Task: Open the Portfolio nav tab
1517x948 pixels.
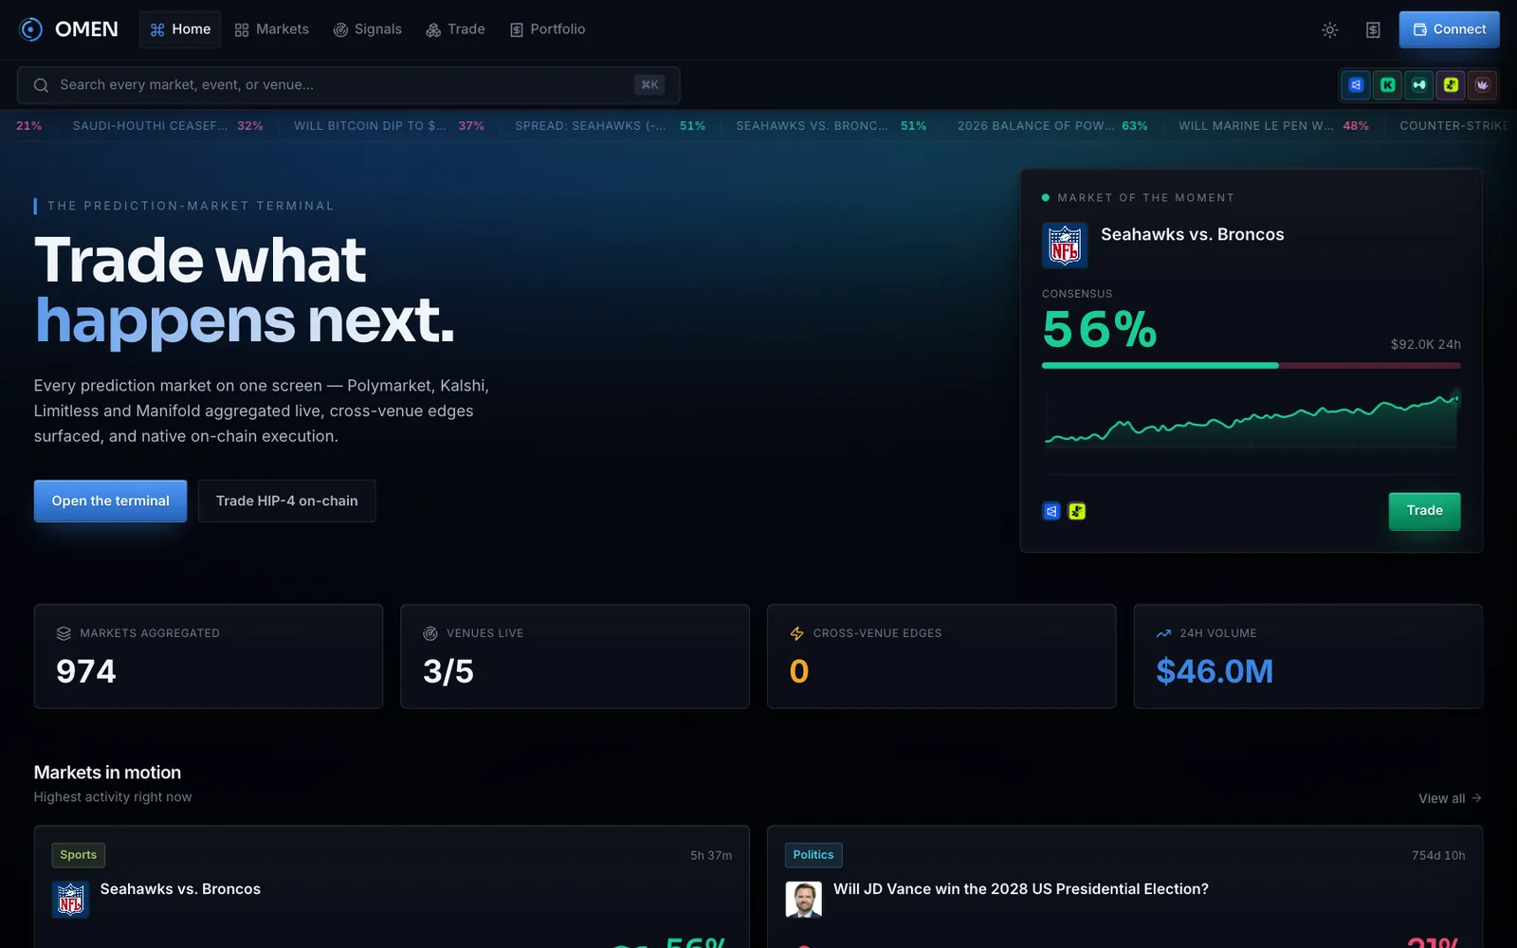Action: pyautogui.click(x=548, y=29)
